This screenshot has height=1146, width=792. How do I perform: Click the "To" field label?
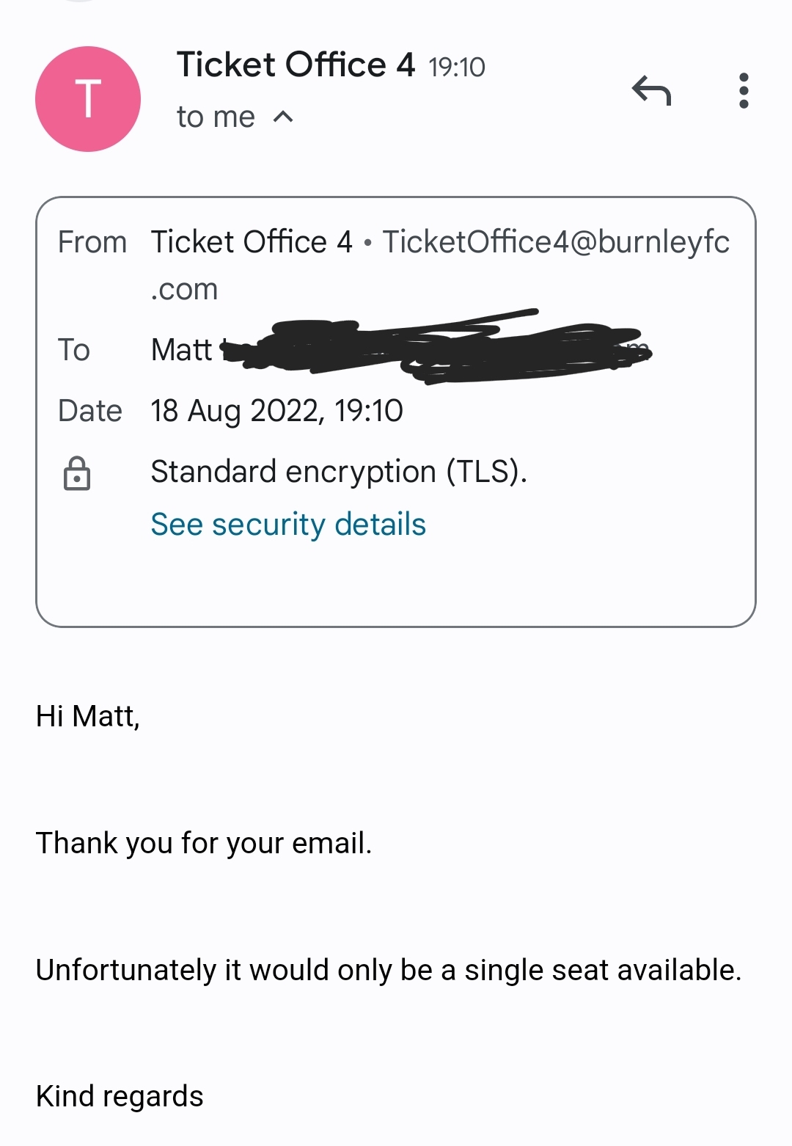(x=74, y=350)
